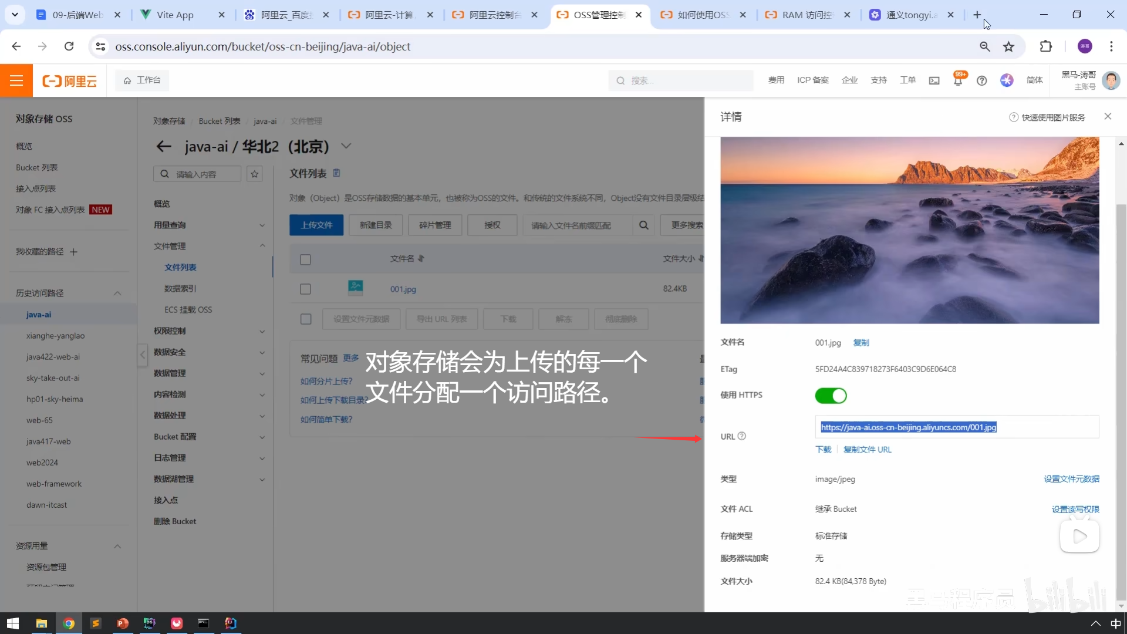
Task: Click the 复制文件 URL link
Action: pos(867,450)
